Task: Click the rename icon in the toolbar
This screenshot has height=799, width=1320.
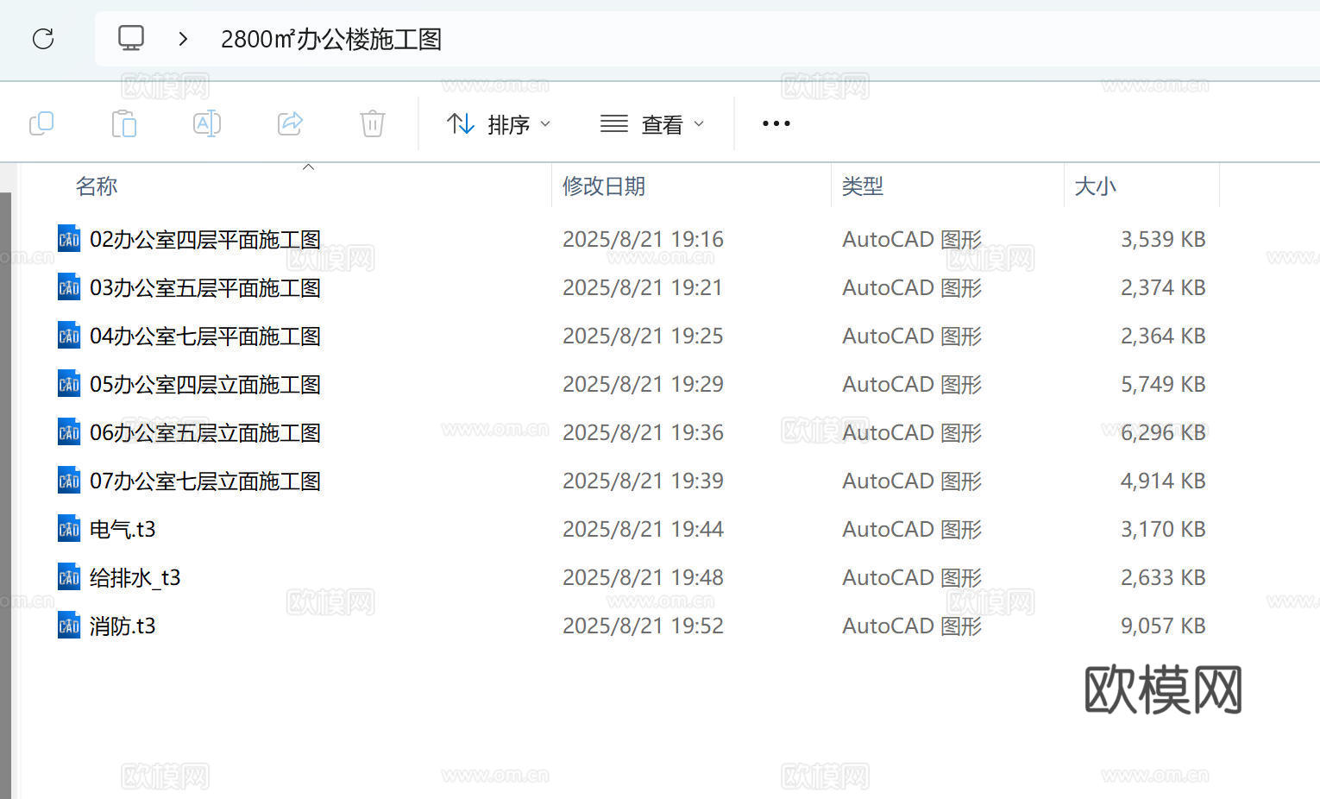Action: 207,123
